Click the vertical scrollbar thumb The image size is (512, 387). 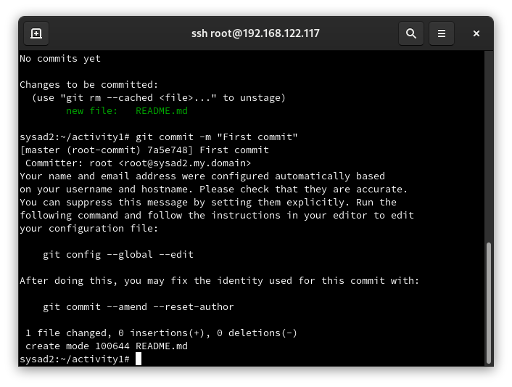[x=489, y=303]
